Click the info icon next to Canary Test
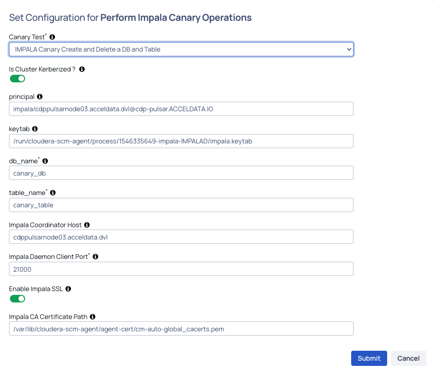Screen dimensions: 434x373 click(x=52, y=37)
